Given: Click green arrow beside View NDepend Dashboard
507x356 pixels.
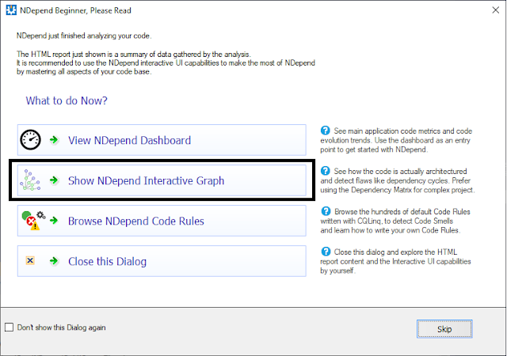Looking at the screenshot, I should click(x=54, y=140).
